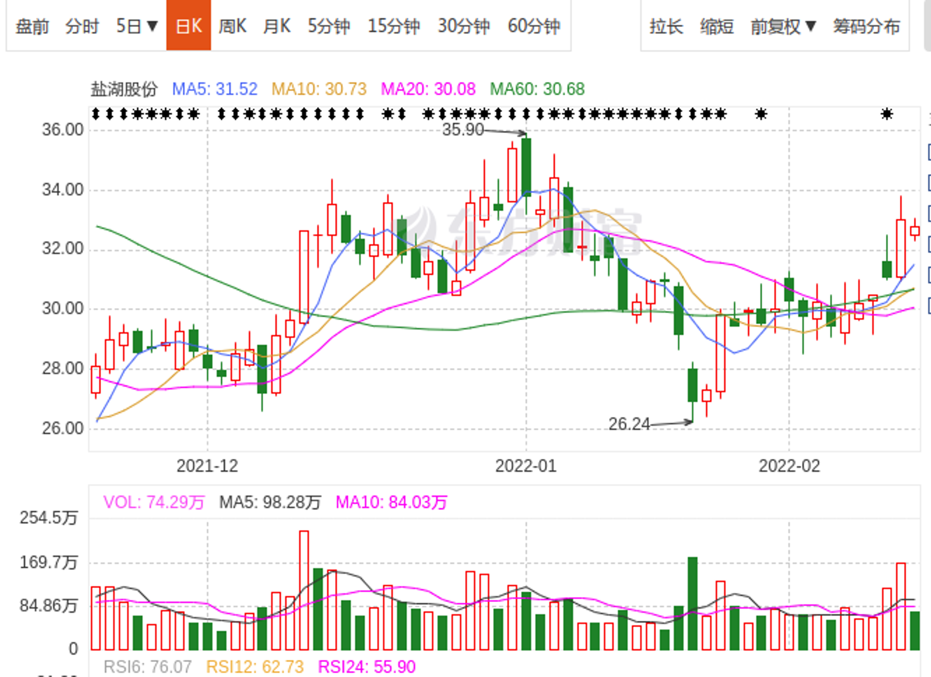Click the 28.00 price axis label
This screenshot has height=677, width=931.
pos(63,368)
